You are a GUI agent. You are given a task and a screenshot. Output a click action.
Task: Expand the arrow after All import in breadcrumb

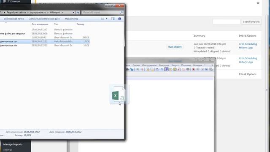click(x=62, y=12)
